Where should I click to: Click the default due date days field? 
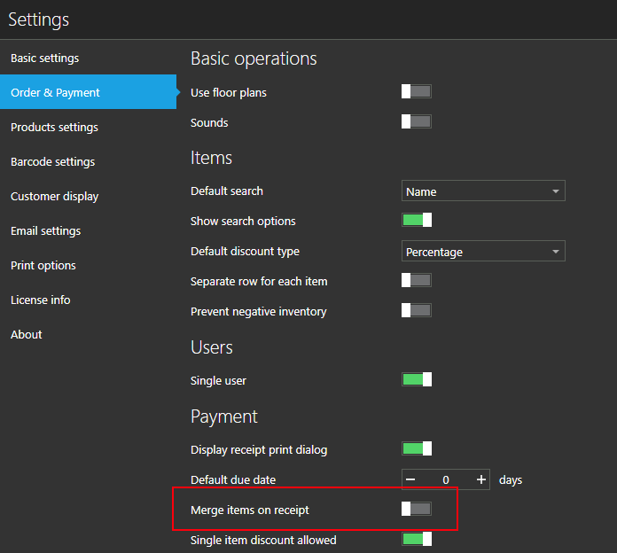click(445, 479)
